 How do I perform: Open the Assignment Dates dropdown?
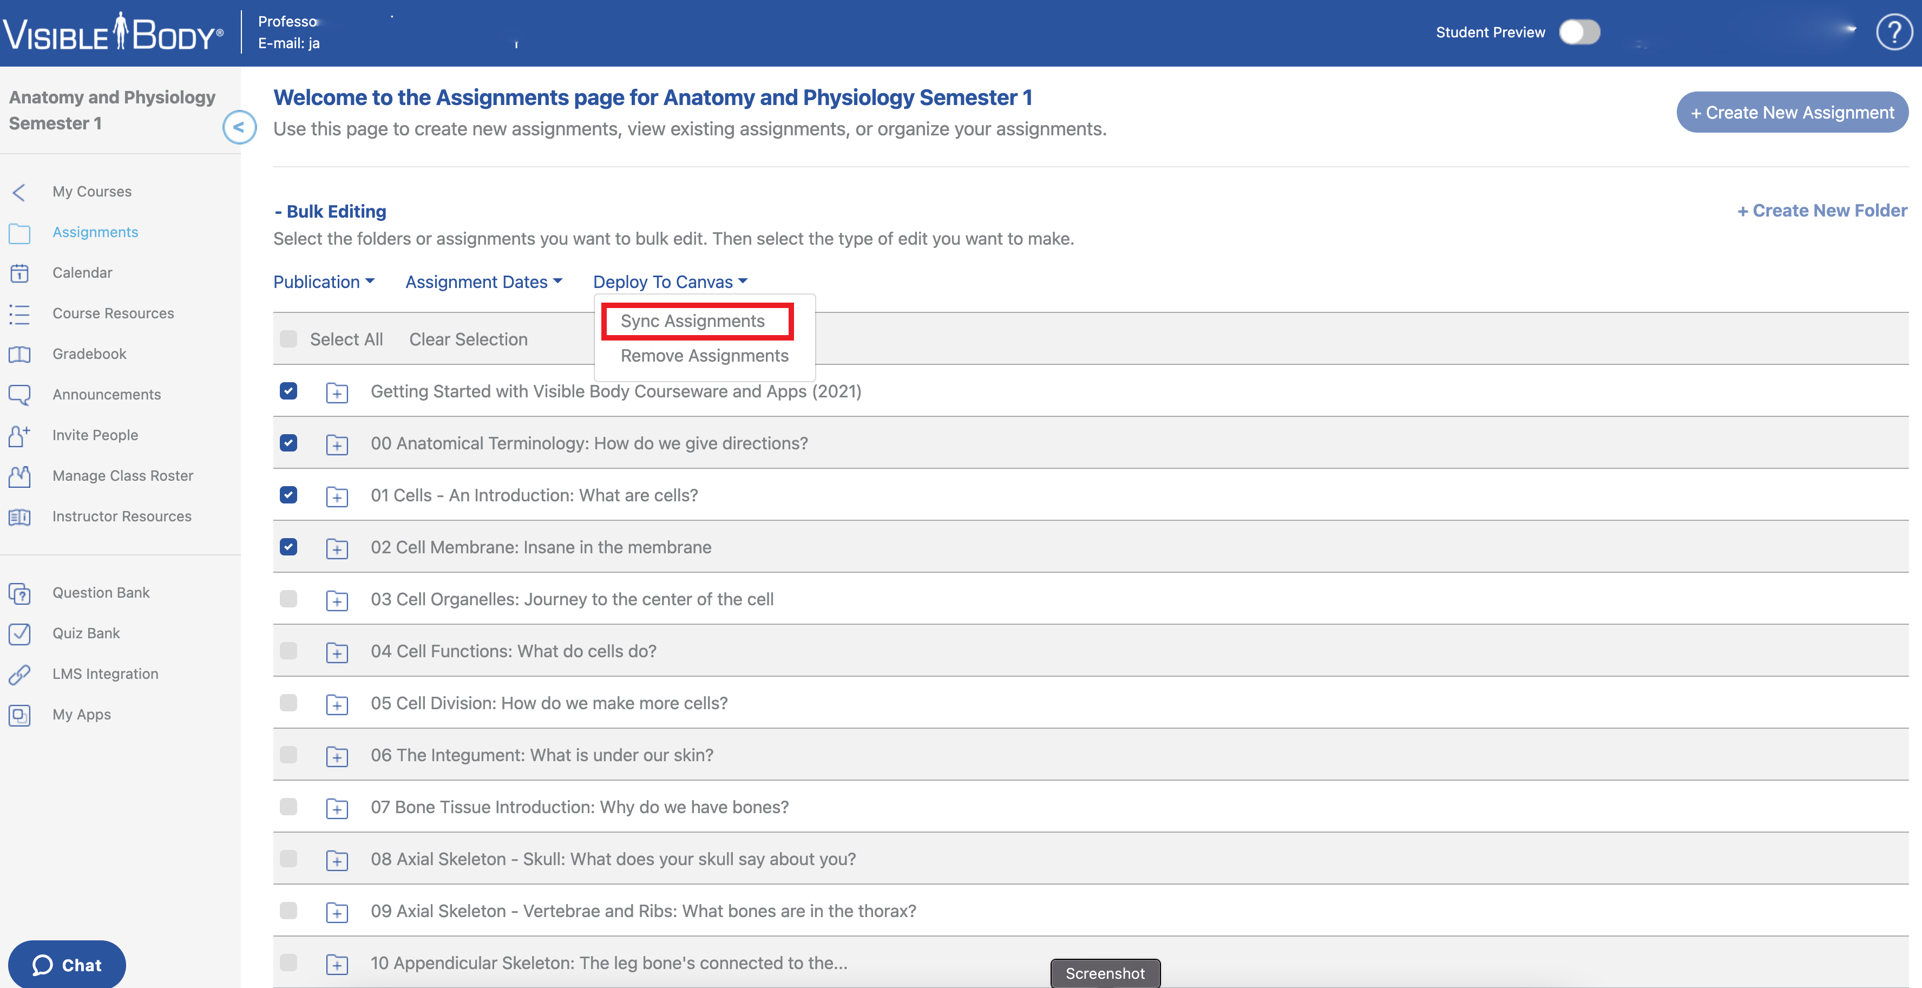(483, 282)
